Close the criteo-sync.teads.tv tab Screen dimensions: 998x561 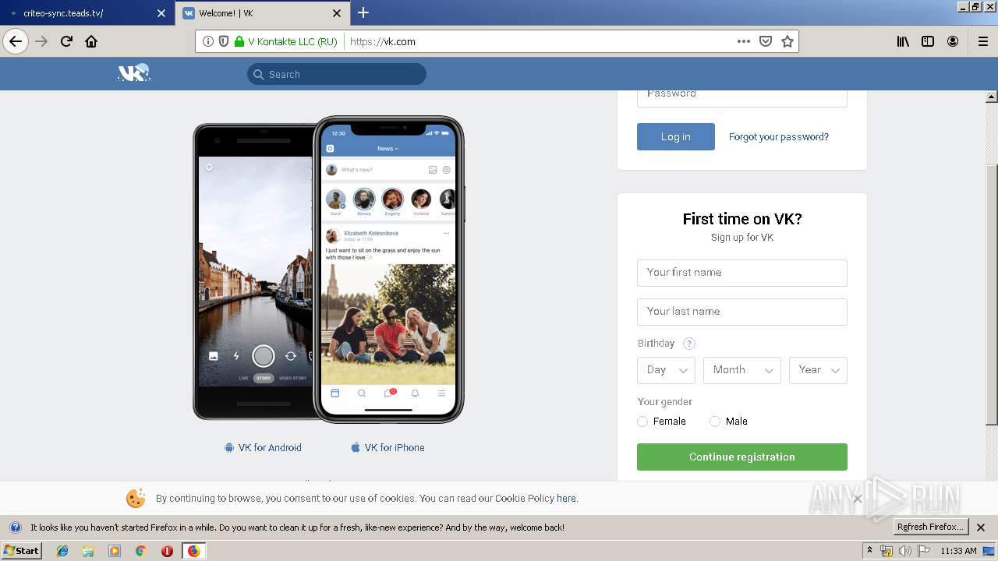click(x=161, y=13)
